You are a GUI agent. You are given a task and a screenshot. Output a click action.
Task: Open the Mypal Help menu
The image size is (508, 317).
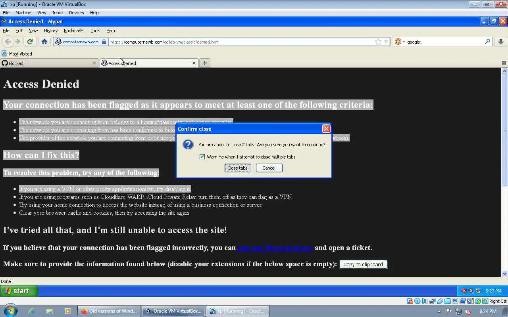pyautogui.click(x=110, y=31)
